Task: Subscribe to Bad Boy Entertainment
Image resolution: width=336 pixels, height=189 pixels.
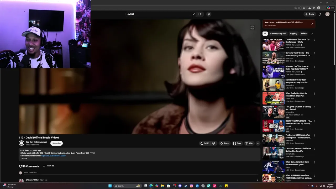Action: pos(56,143)
